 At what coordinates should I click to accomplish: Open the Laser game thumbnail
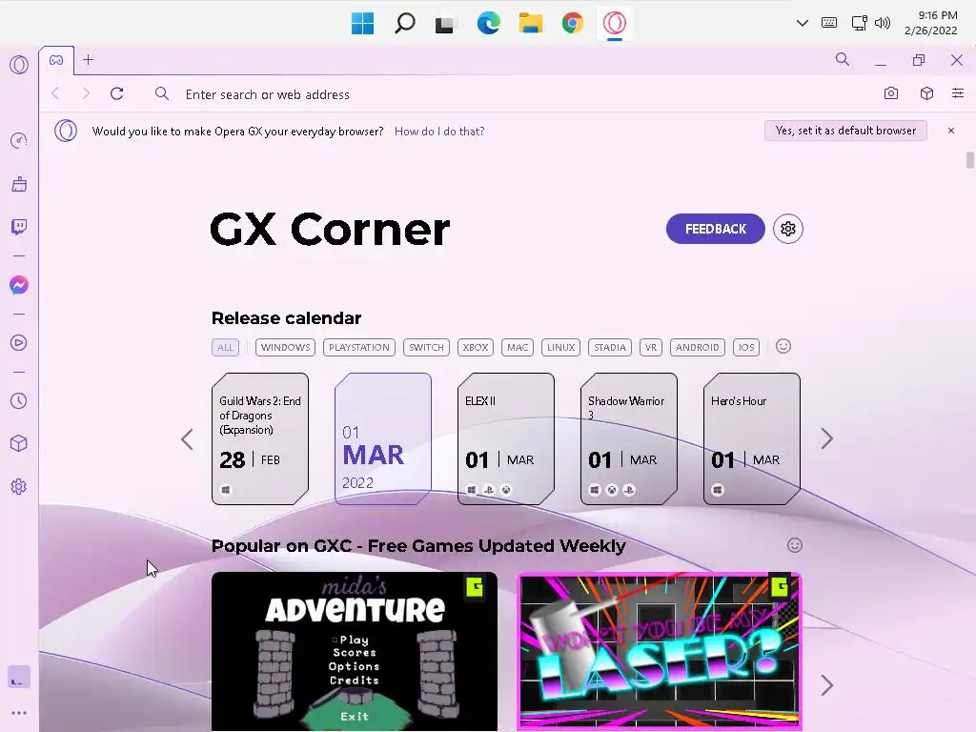click(660, 651)
